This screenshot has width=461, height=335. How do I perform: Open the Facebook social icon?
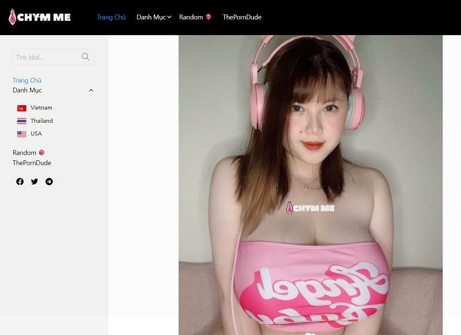coord(20,182)
